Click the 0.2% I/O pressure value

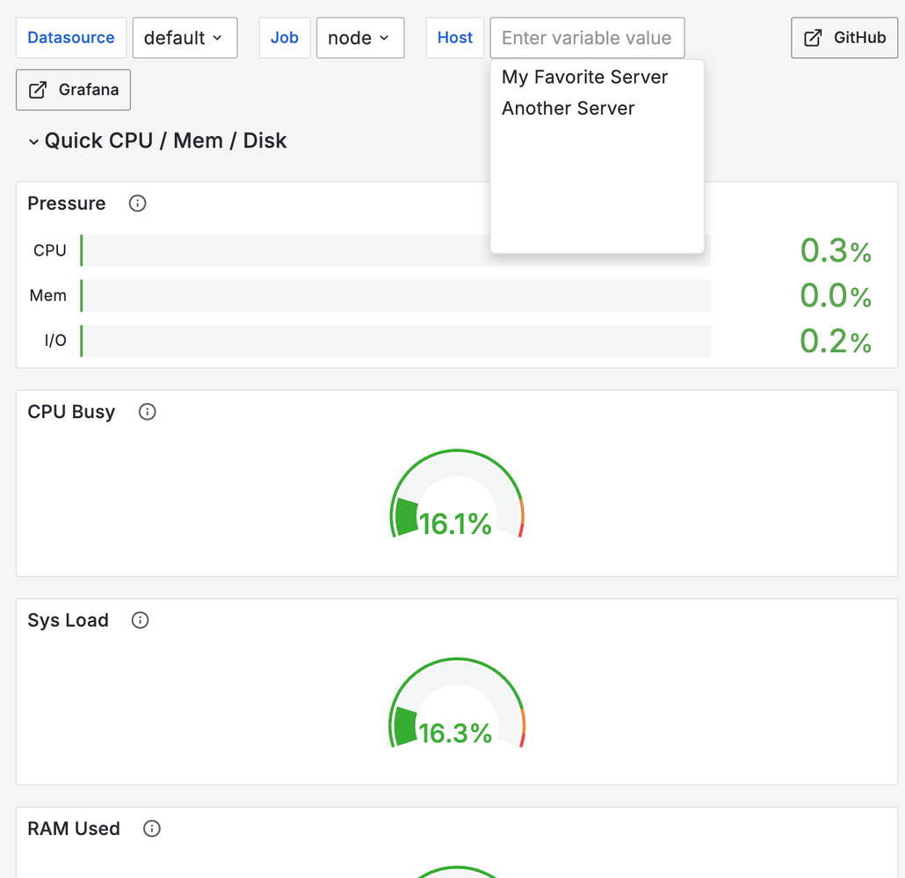coord(836,341)
